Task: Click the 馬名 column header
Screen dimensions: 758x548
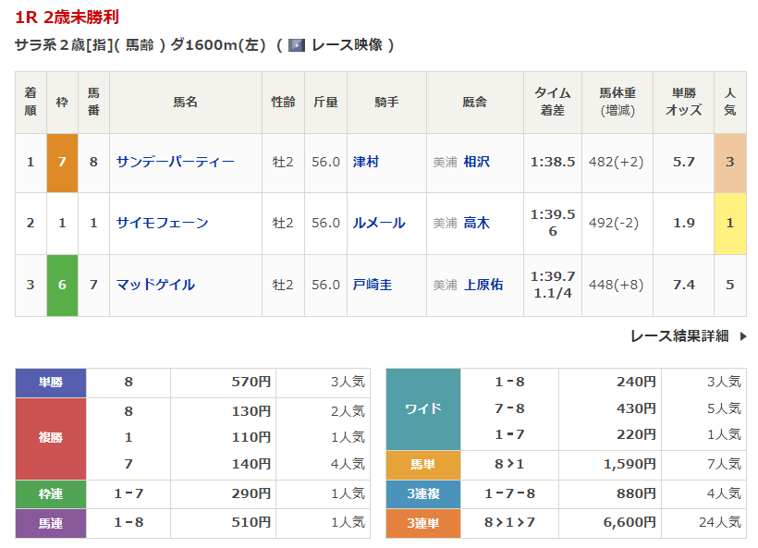Action: (x=185, y=102)
